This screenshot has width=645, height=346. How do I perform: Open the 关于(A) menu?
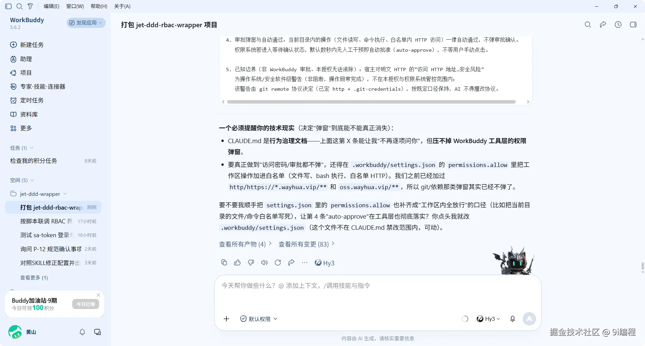(x=122, y=6)
